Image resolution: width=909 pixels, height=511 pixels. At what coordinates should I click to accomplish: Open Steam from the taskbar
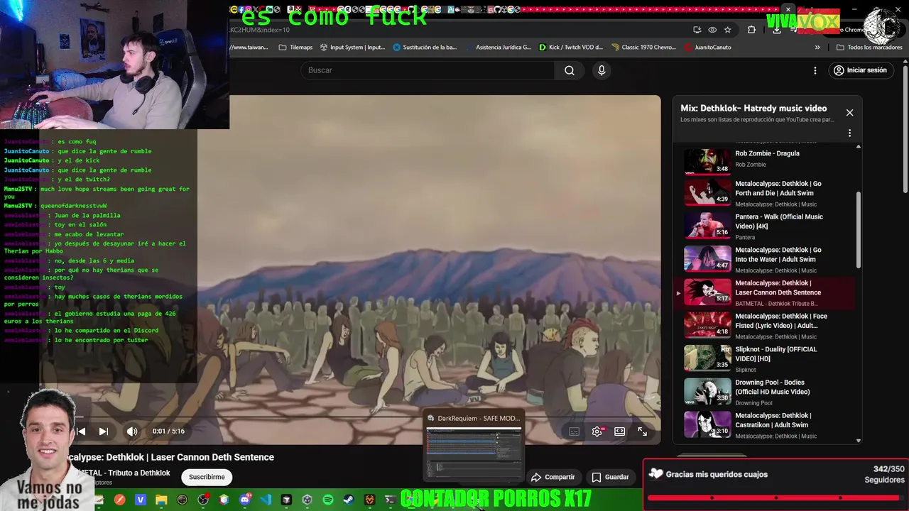pyautogui.click(x=349, y=500)
